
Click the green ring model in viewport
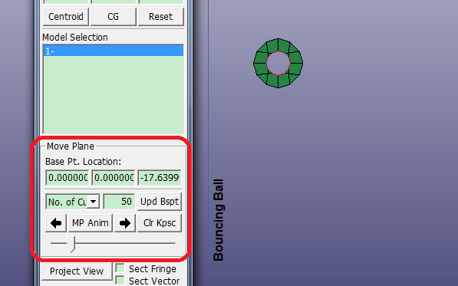click(x=278, y=63)
